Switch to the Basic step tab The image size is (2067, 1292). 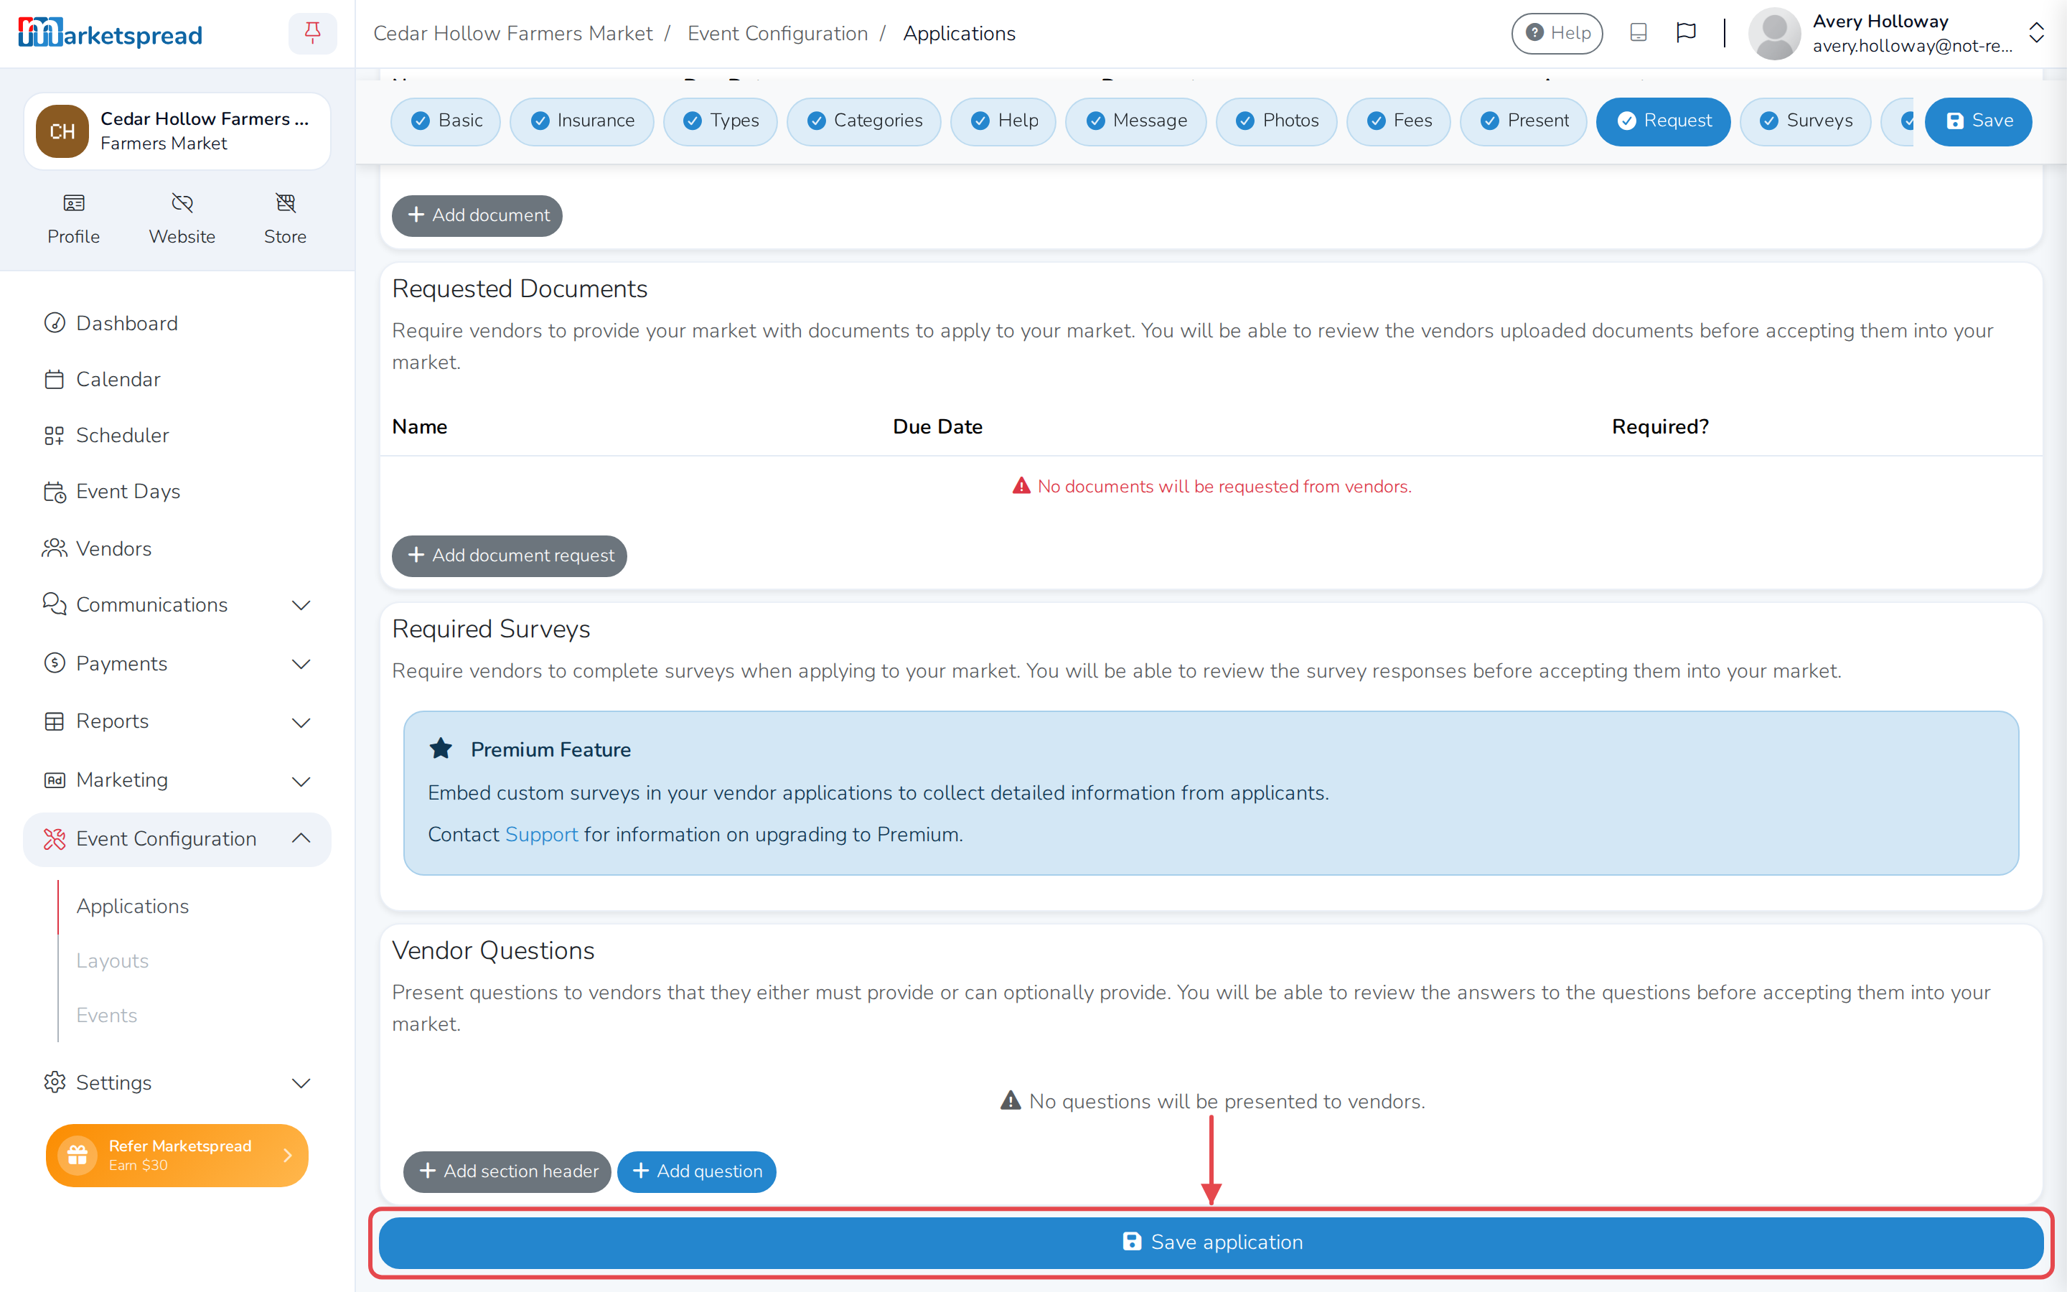446,121
